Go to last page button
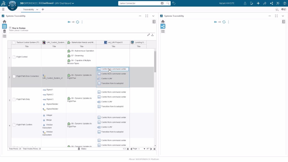Viewport: 288px width, 162px height. pos(154,149)
